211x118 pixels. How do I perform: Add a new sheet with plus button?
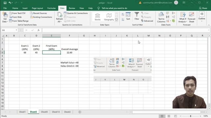coord(80,112)
